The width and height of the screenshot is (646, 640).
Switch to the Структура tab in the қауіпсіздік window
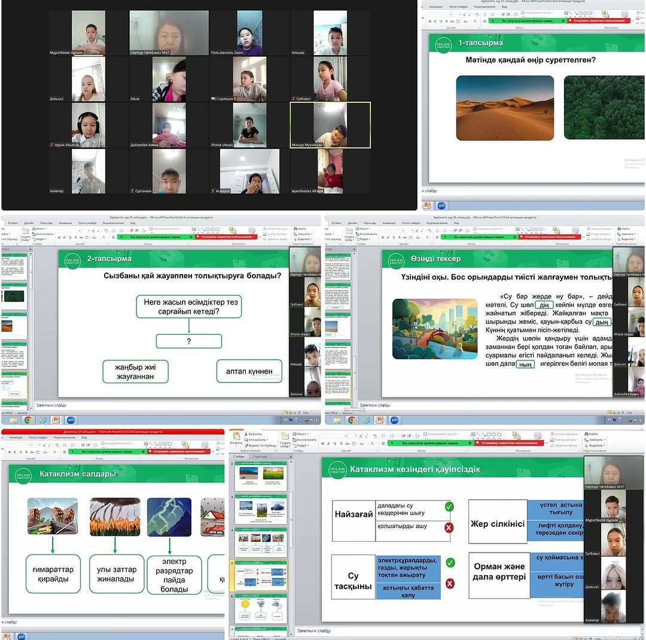[260, 456]
